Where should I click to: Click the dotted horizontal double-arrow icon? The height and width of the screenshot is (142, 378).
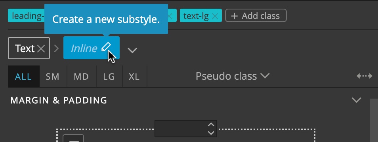364,76
